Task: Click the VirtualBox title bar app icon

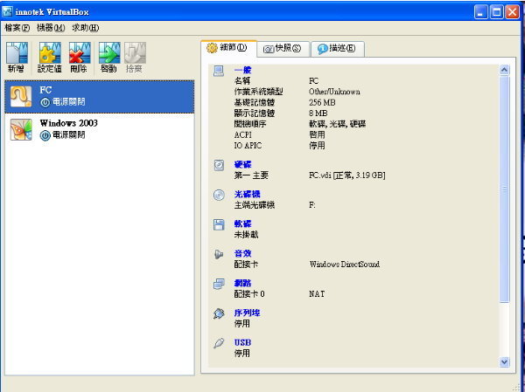Action: point(7,12)
